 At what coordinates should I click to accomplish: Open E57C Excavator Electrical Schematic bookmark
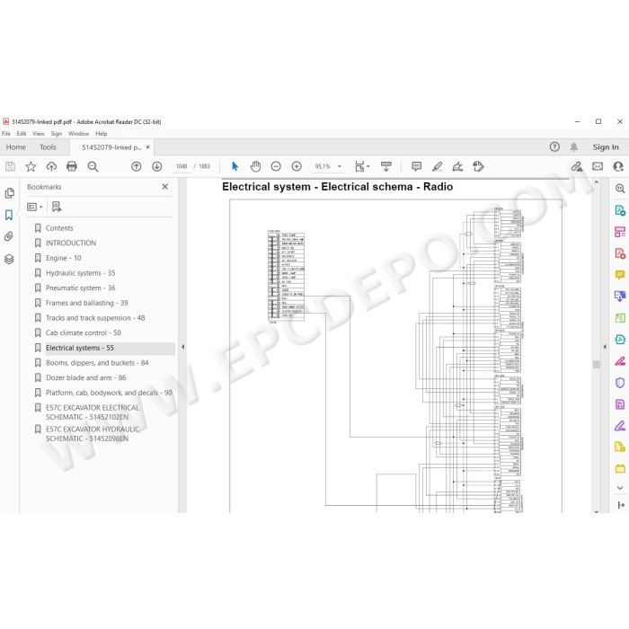point(93,412)
